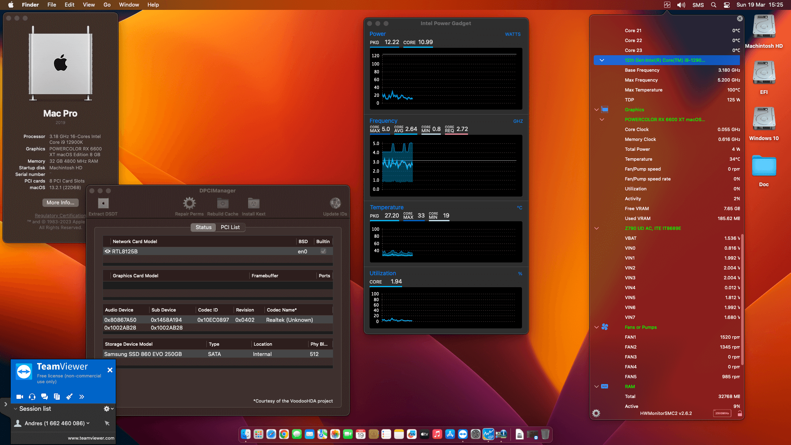
Task: Click the 2500MHz update frequency control
Action: tap(721, 413)
